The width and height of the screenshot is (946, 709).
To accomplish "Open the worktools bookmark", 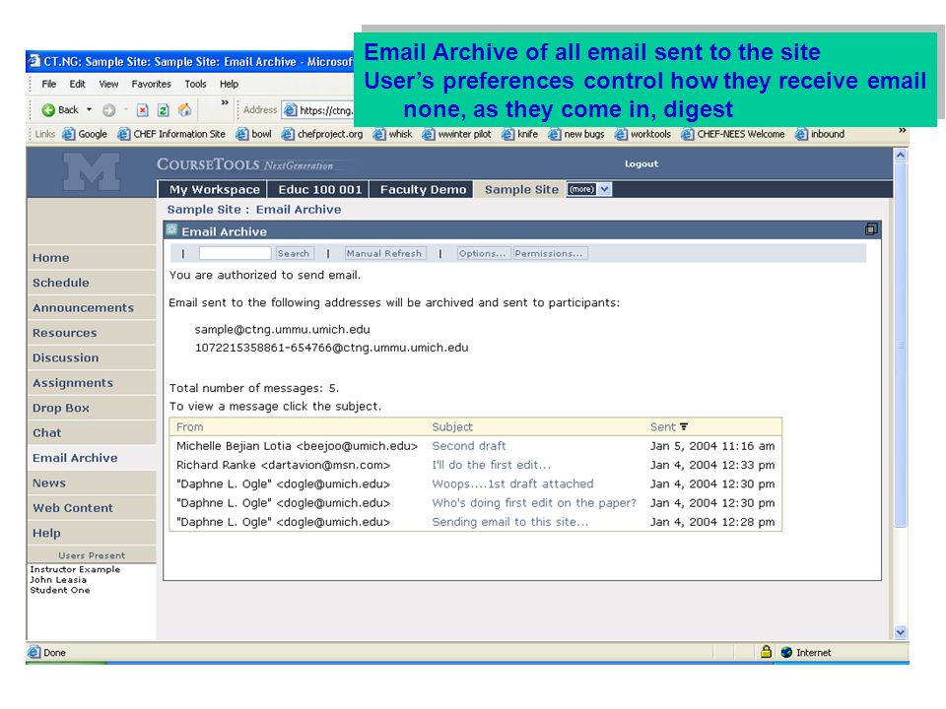I will pyautogui.click(x=643, y=134).
